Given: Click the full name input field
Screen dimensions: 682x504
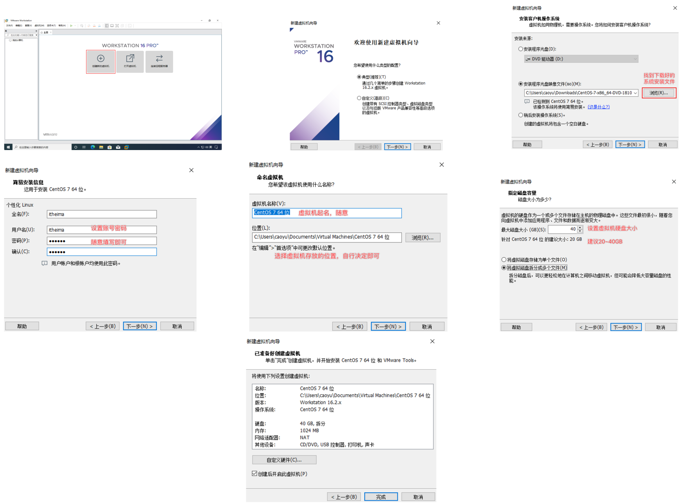Looking at the screenshot, I should (x=102, y=214).
